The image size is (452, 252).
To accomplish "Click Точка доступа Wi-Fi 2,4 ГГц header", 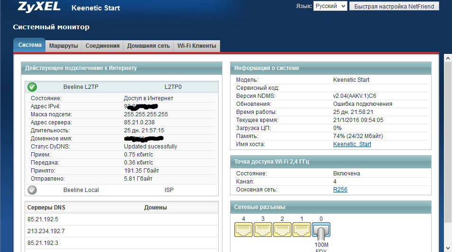I will (331, 162).
